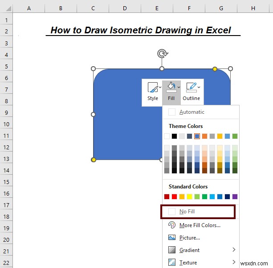Pick yellow standard color swatch
This screenshot has height=268, width=273.
[189, 197]
